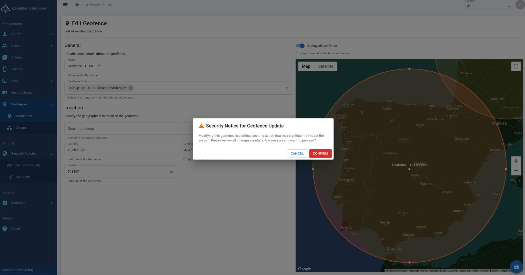Click the Geofences parent pin icon

5,104
